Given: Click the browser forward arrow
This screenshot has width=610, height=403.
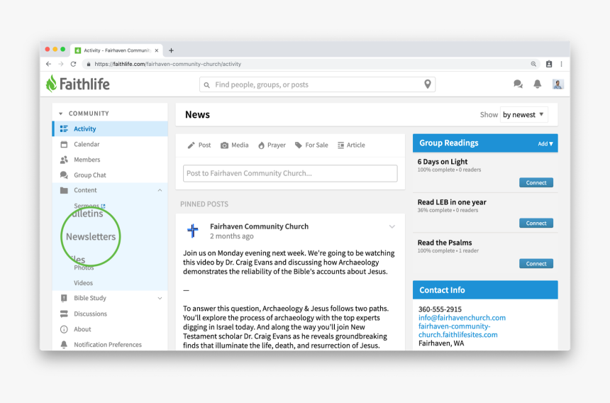Looking at the screenshot, I should click(61, 64).
